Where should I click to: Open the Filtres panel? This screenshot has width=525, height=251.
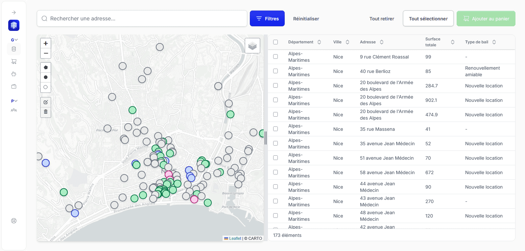(x=267, y=19)
